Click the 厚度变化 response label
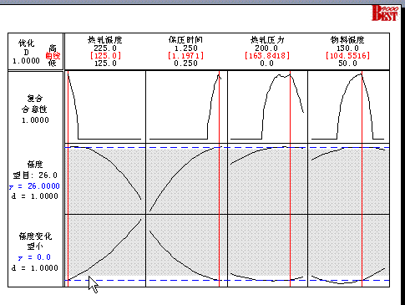The image size is (405, 305). (35, 236)
